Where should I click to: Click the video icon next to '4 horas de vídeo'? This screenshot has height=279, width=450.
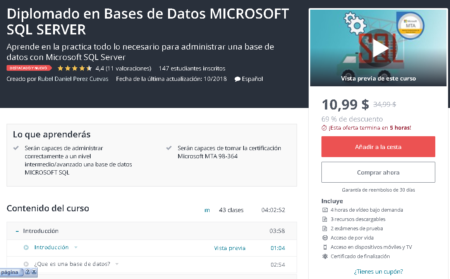pos(325,210)
